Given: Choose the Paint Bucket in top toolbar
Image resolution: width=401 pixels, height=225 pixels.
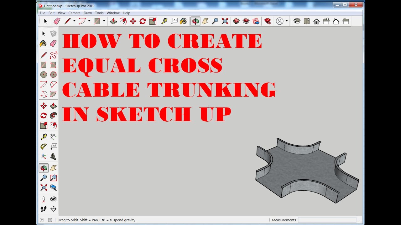Looking at the screenshot, I should point(184,21).
